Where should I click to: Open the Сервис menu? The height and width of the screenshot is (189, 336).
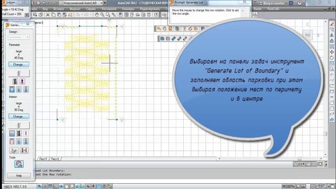(91, 9)
